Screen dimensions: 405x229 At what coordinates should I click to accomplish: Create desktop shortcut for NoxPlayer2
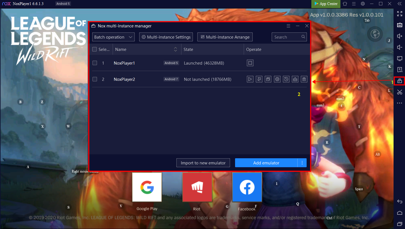coord(259,79)
